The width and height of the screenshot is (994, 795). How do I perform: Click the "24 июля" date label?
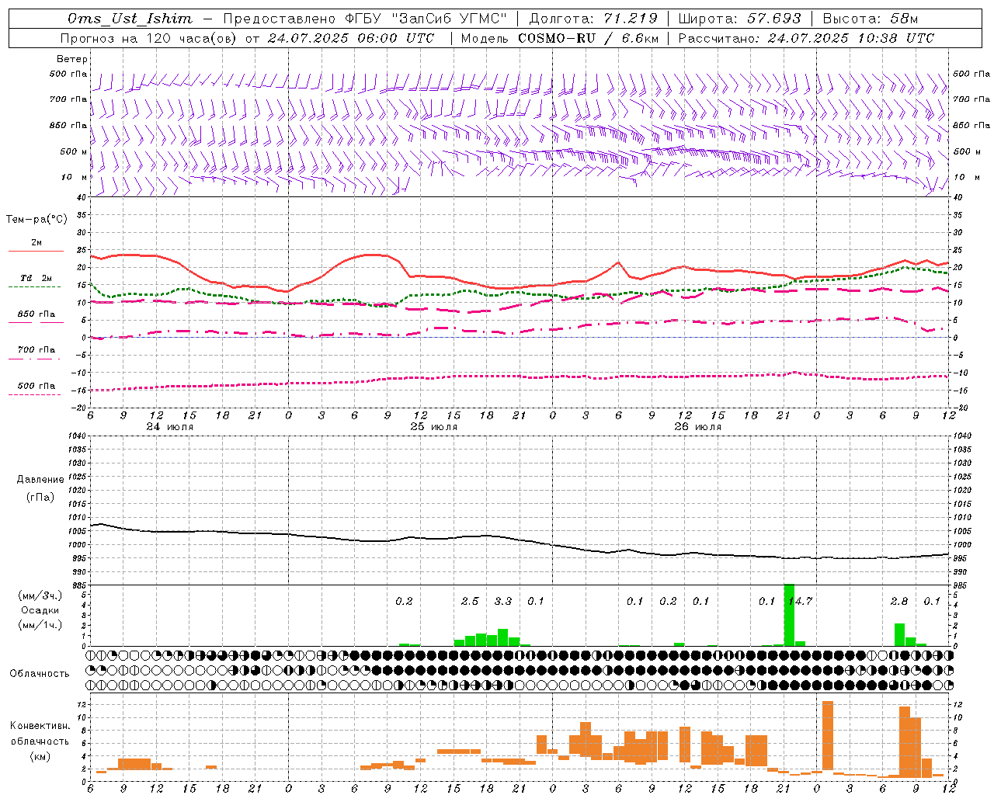click(x=170, y=427)
